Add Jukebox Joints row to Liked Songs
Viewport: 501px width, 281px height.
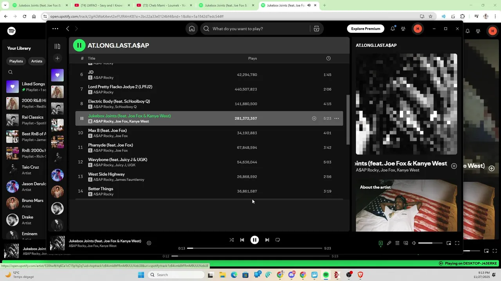[314, 118]
